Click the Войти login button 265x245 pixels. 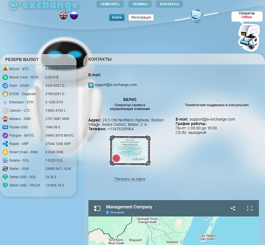point(117,17)
